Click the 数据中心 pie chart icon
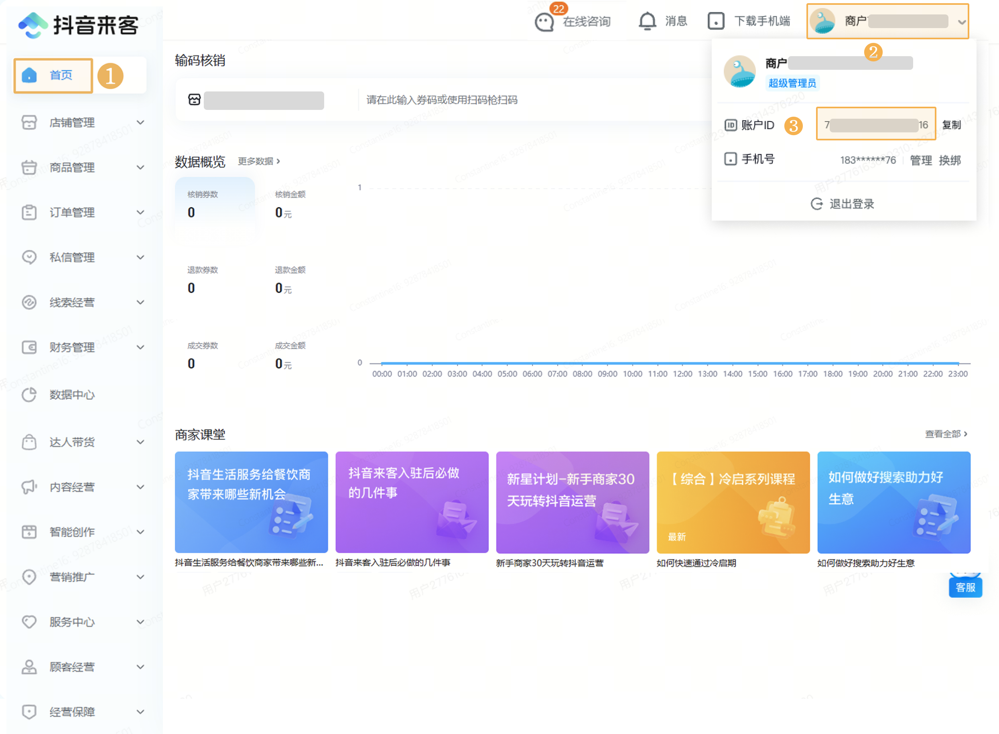Image resolution: width=999 pixels, height=734 pixels. coord(29,395)
